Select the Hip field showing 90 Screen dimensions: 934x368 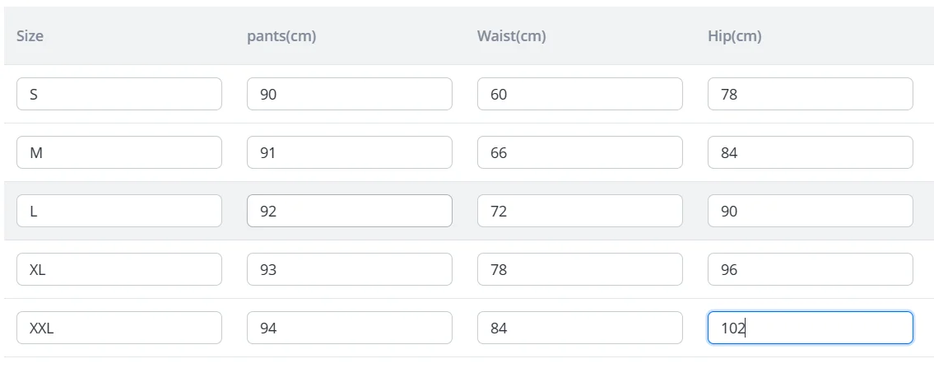810,211
